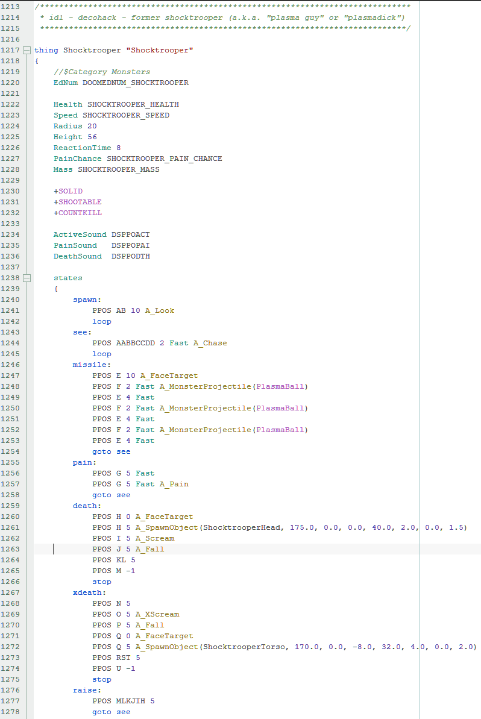
Task: Click 'PPOS RST 5' on line 1273
Action: [116, 658]
